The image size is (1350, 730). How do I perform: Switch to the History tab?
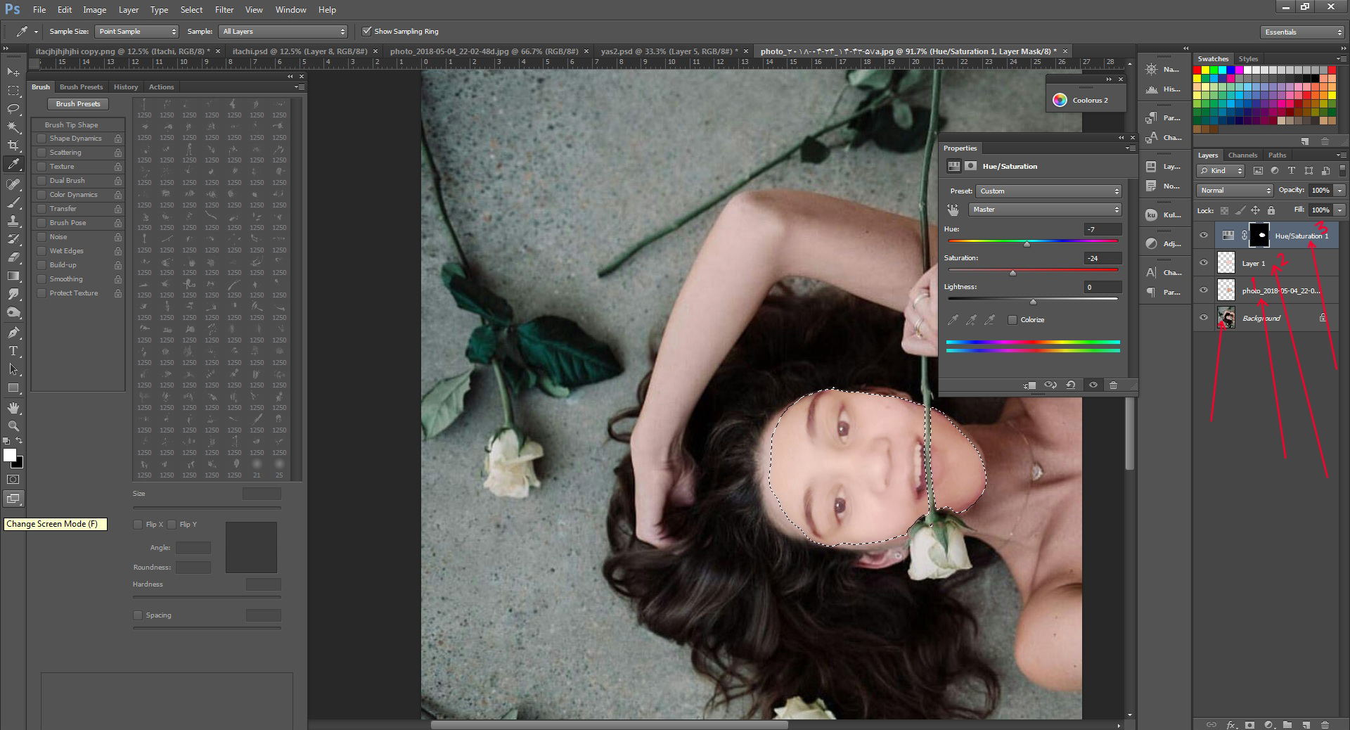[x=126, y=87]
